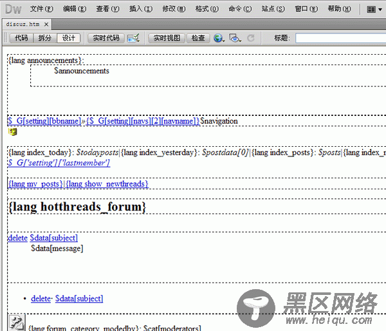Close the discuz.htm tab
Screen dimensions: 386x331
coord(46,24)
